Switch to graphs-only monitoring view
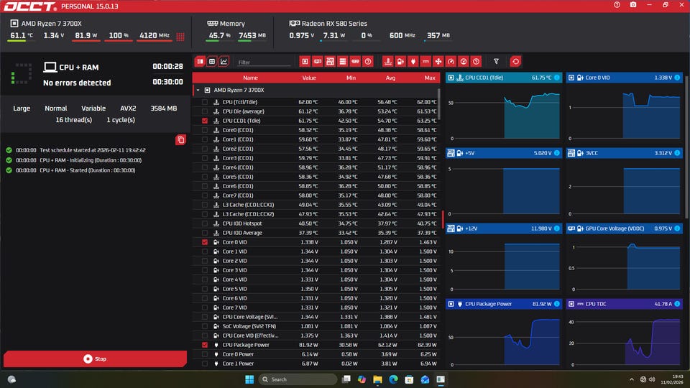This screenshot has height=388, width=690. click(x=224, y=62)
